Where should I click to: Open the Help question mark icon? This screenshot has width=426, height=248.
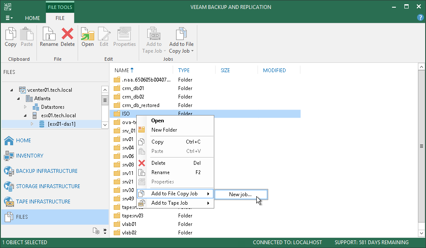pyautogui.click(x=420, y=18)
